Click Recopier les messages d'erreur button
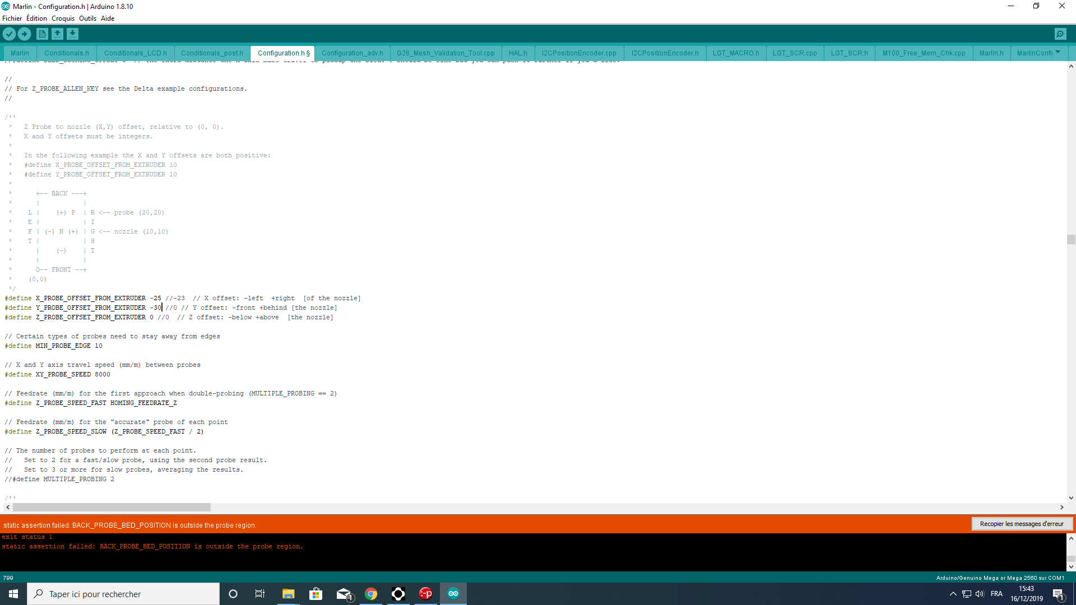 (1021, 524)
